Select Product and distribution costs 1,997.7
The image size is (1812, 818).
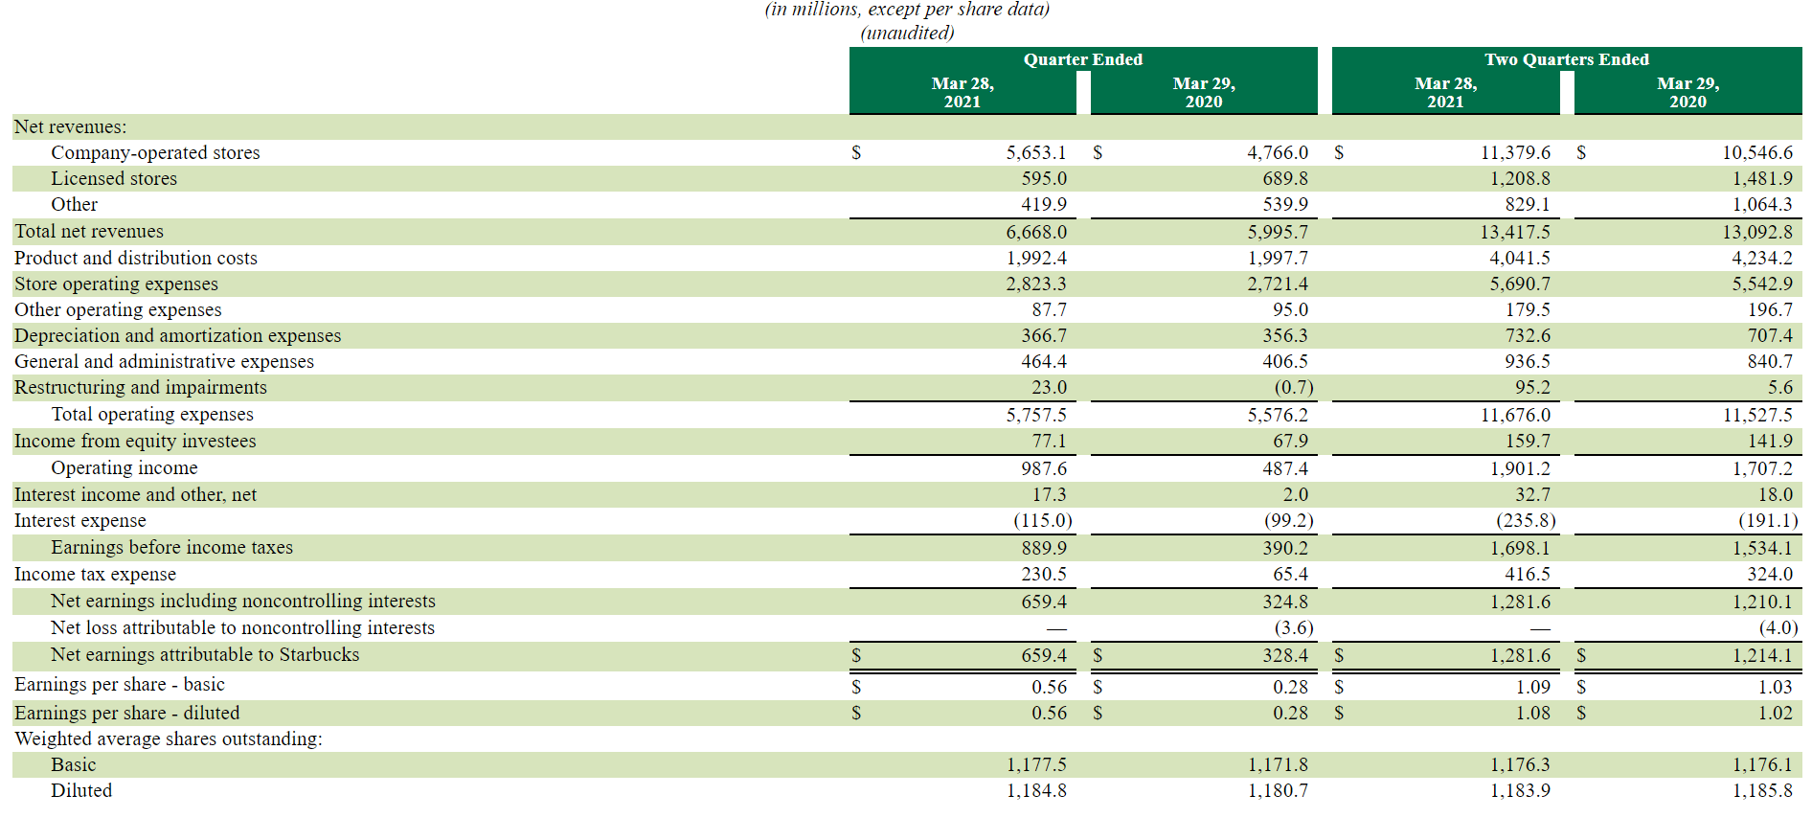(x=1278, y=258)
